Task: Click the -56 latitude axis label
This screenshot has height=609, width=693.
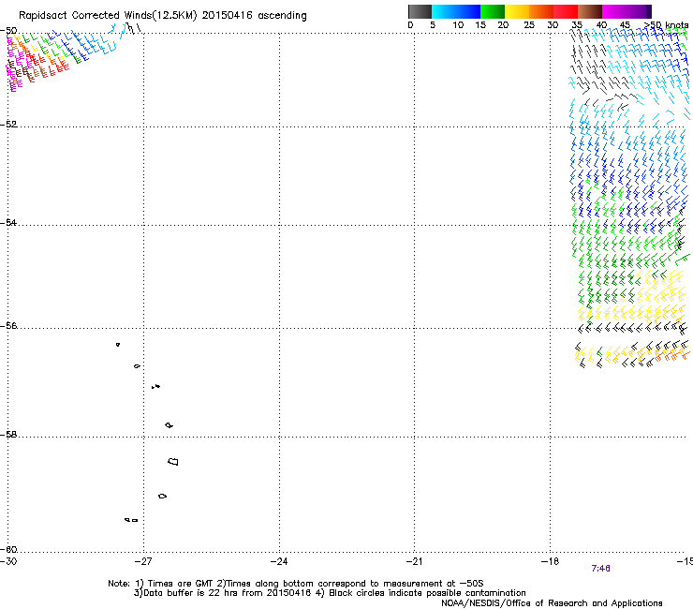Action: pyautogui.click(x=8, y=326)
